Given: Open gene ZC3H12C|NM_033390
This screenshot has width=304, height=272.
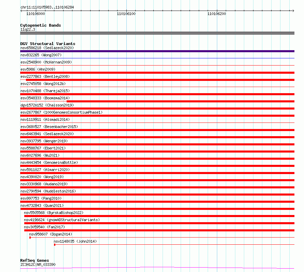Looking at the screenshot, I should pyautogui.click(x=38, y=264).
